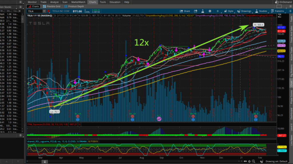Open the Trade tab
The width and height of the screenshot is (293, 164).
43,2
